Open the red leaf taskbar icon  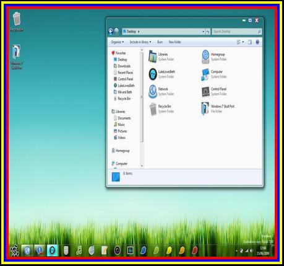[x=194, y=250]
